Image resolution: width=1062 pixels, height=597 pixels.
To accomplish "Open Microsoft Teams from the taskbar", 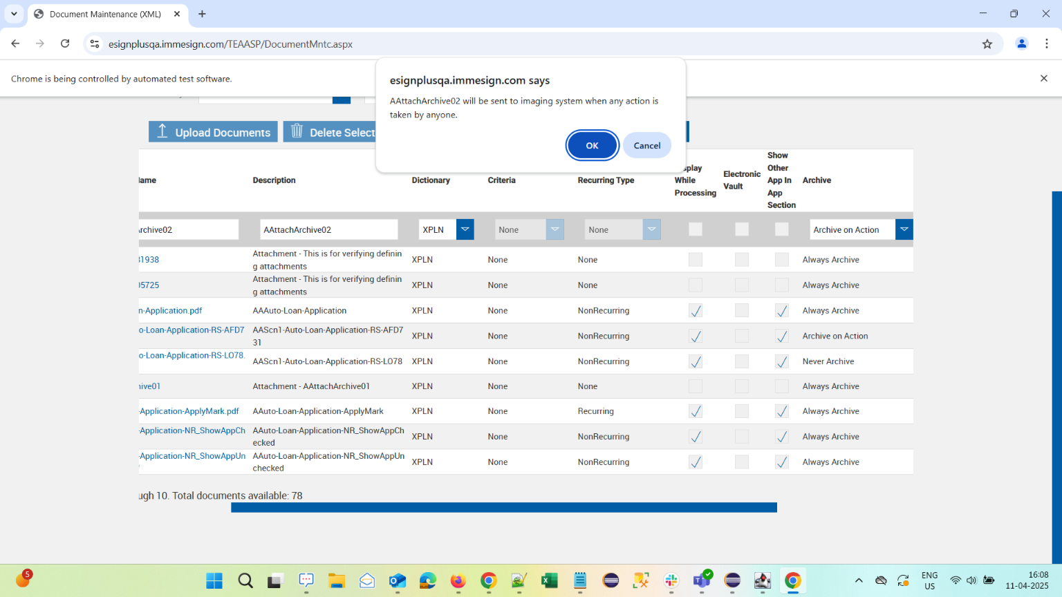I will 702,580.
